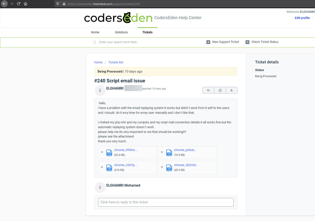Click the padlock site security icon

point(64,3)
